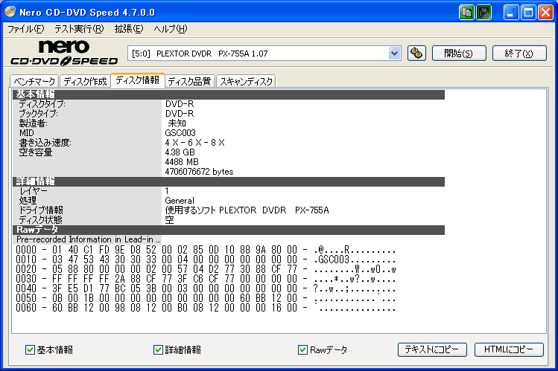Click the ブックタイプ label
Screen dimensions: 558x371
pyautogui.click(x=39, y=114)
